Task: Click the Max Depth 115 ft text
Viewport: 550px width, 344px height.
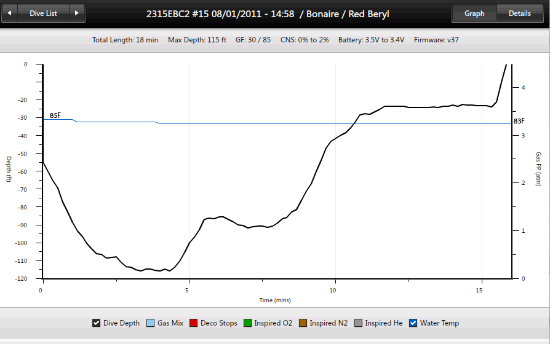Action: click(197, 40)
